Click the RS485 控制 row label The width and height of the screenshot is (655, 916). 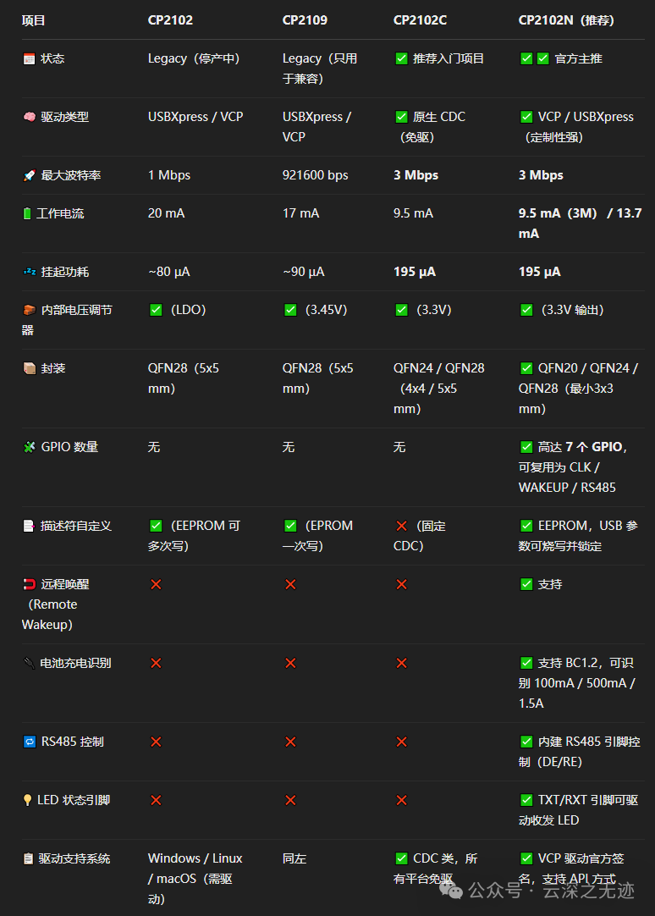[73, 742]
